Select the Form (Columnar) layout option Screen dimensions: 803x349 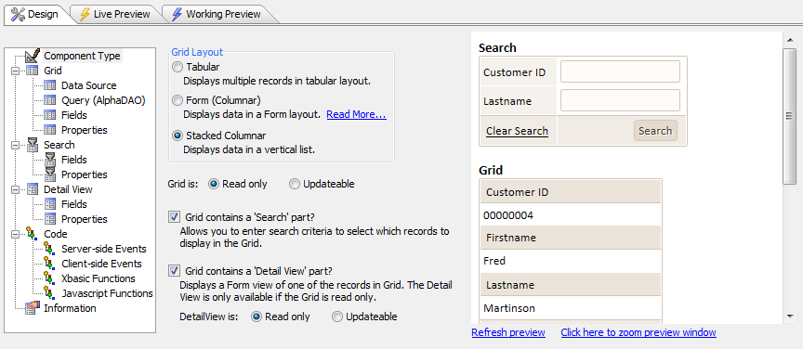178,100
